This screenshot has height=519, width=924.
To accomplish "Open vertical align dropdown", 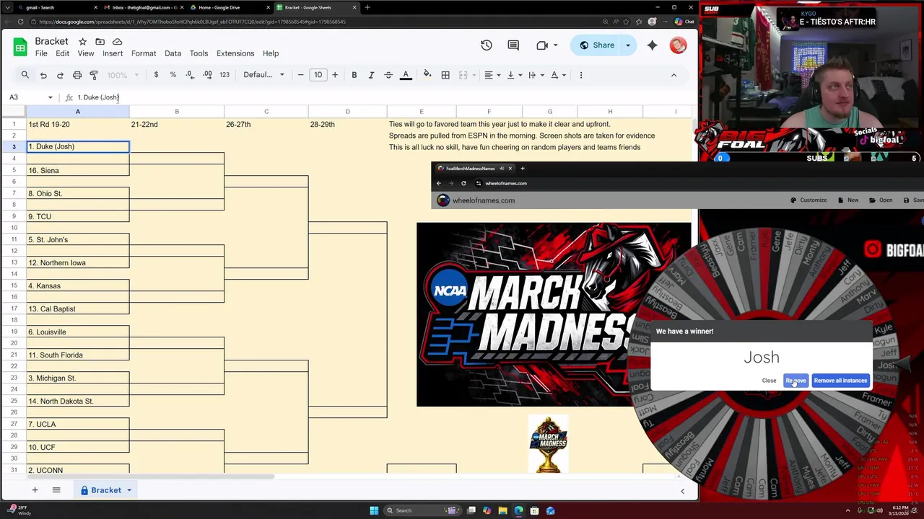I will 514,75.
